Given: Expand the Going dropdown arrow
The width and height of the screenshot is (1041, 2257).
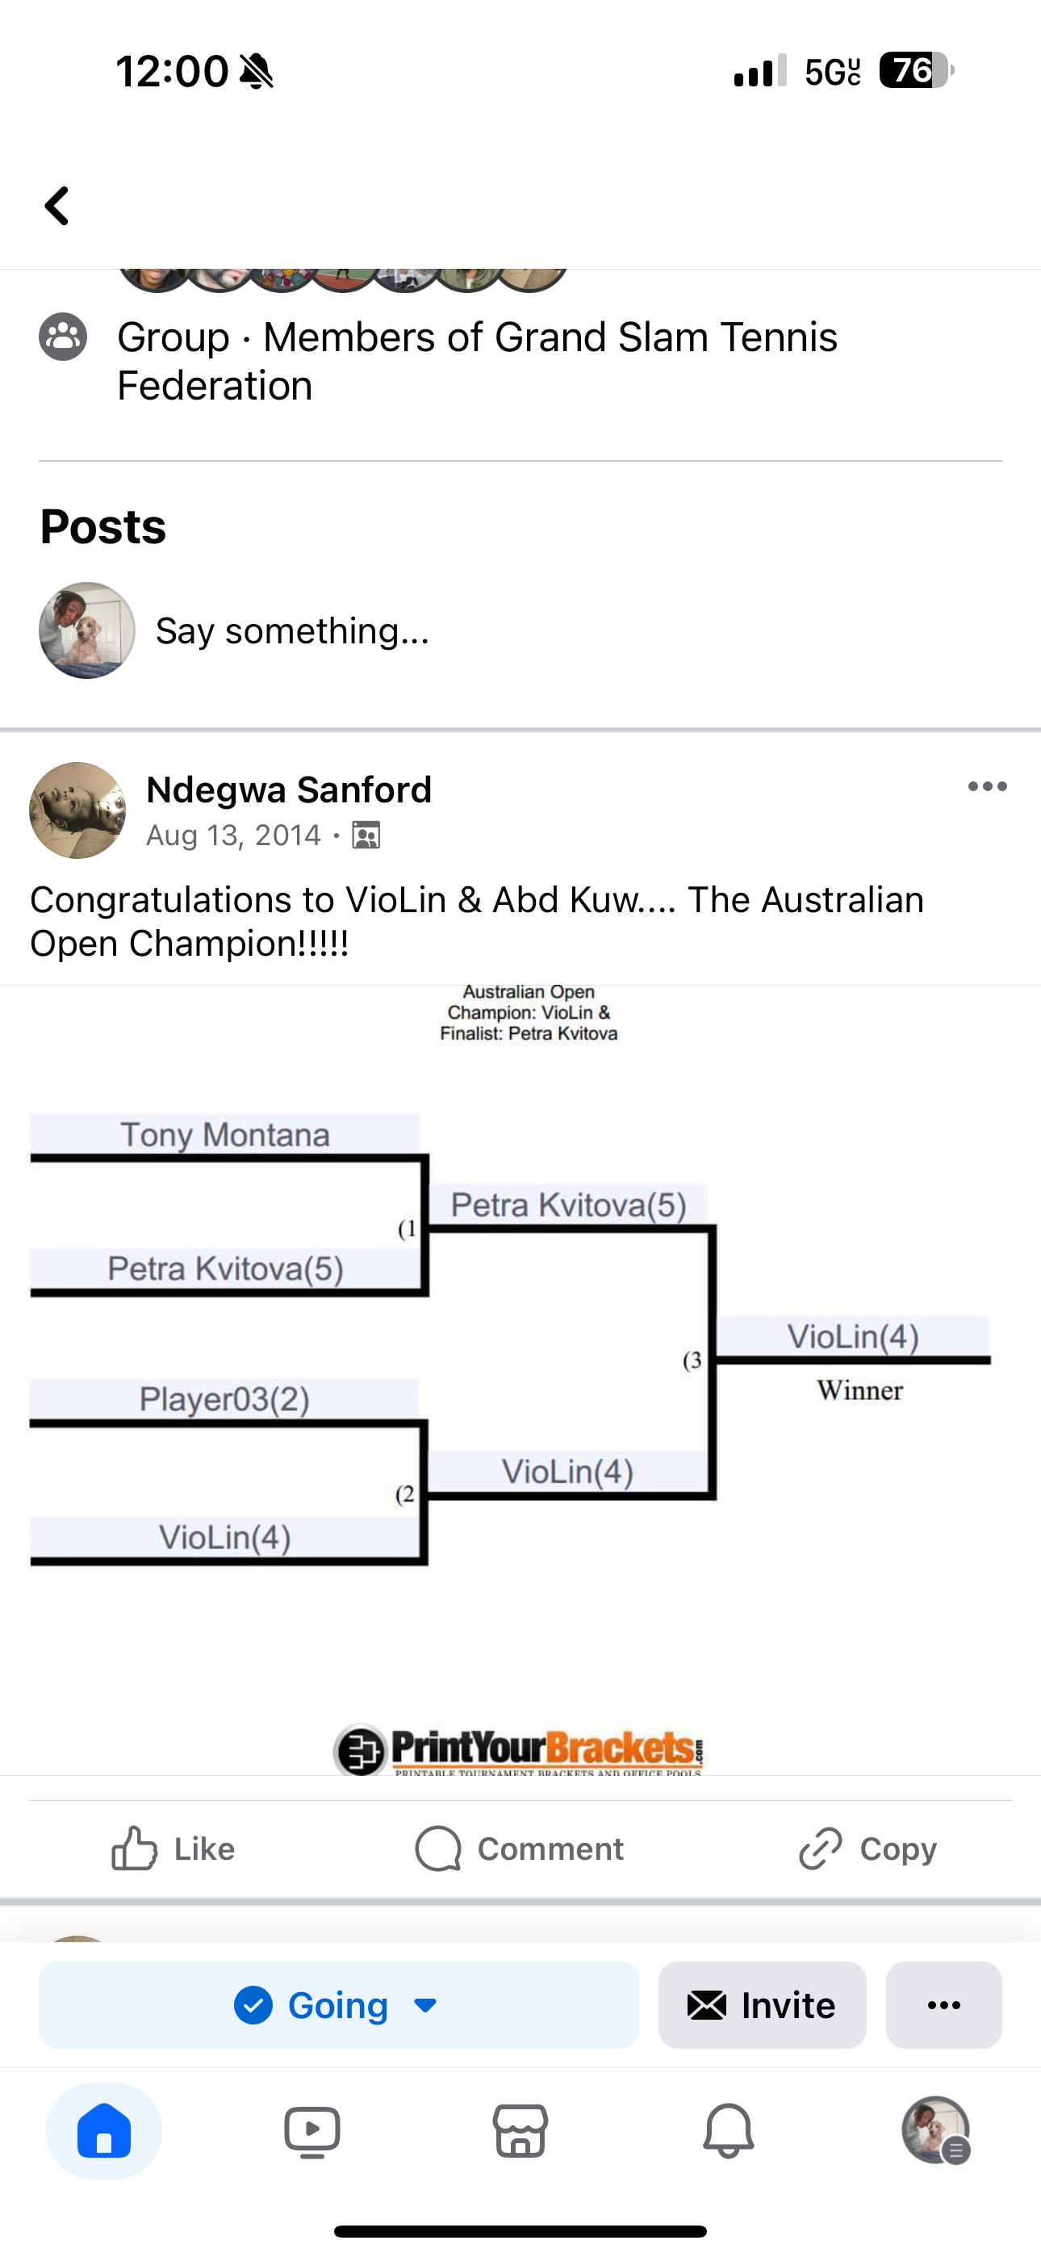Looking at the screenshot, I should (426, 2005).
